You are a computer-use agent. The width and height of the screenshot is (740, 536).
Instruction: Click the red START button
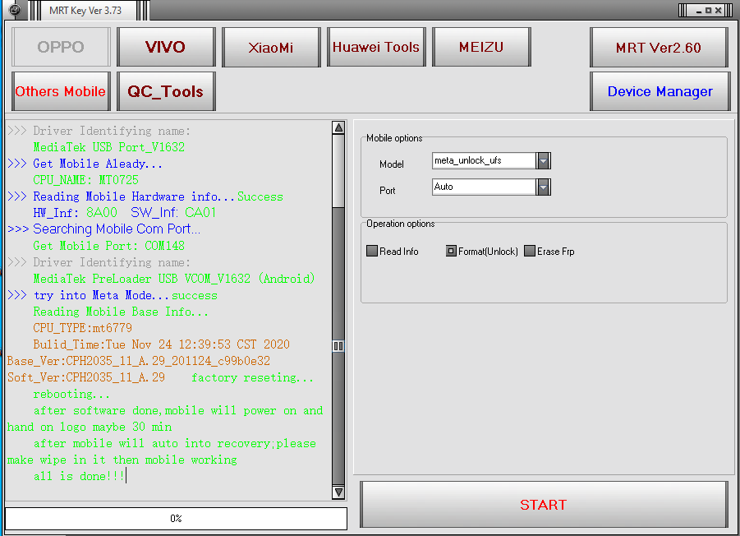544,505
